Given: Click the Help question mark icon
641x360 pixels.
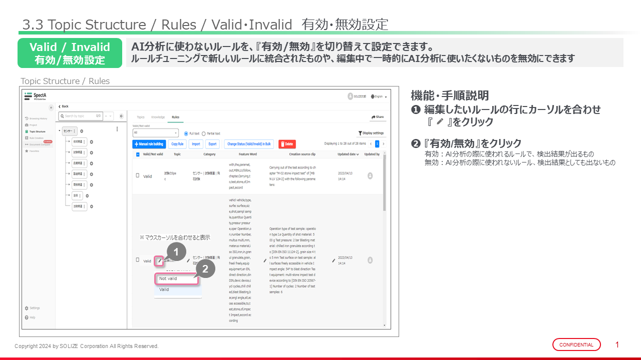Looking at the screenshot, I should click(x=27, y=317).
